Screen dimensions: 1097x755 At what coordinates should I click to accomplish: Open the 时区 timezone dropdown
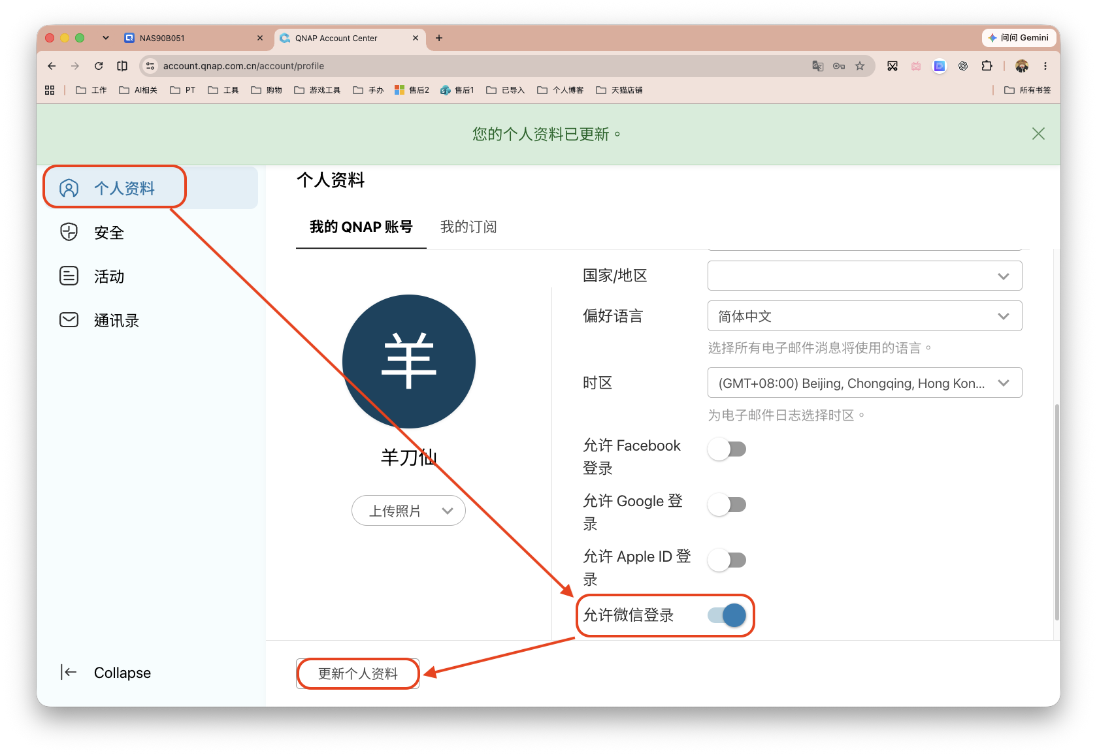point(864,383)
